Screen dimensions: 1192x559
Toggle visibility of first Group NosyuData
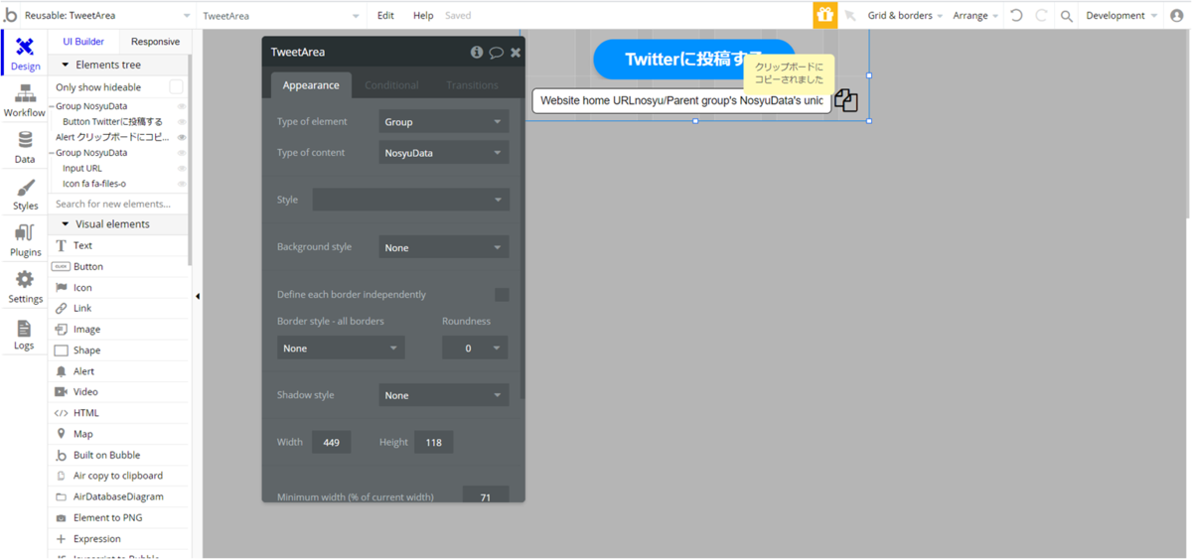[x=182, y=106]
